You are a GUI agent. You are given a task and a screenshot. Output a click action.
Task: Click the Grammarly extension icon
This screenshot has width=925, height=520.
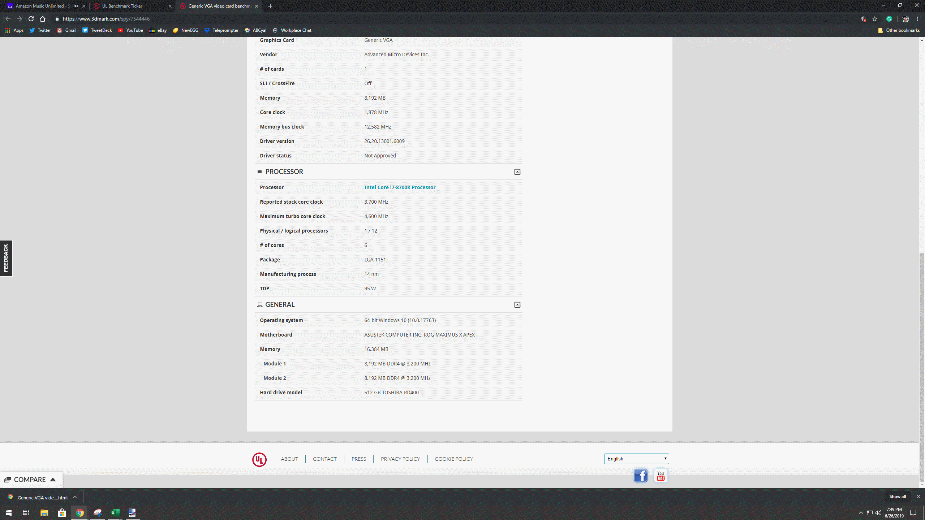coord(889,19)
